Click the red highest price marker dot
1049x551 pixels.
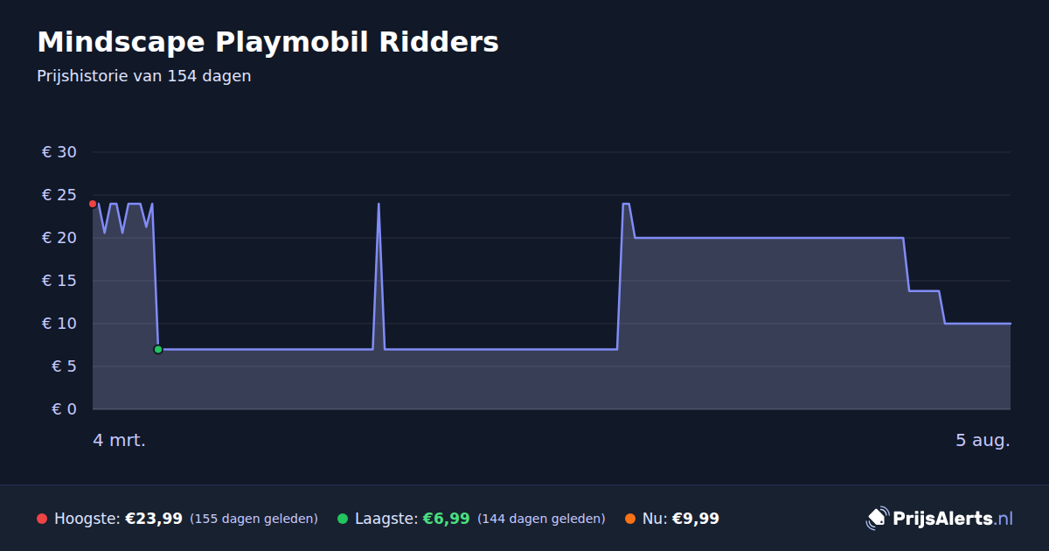point(93,204)
